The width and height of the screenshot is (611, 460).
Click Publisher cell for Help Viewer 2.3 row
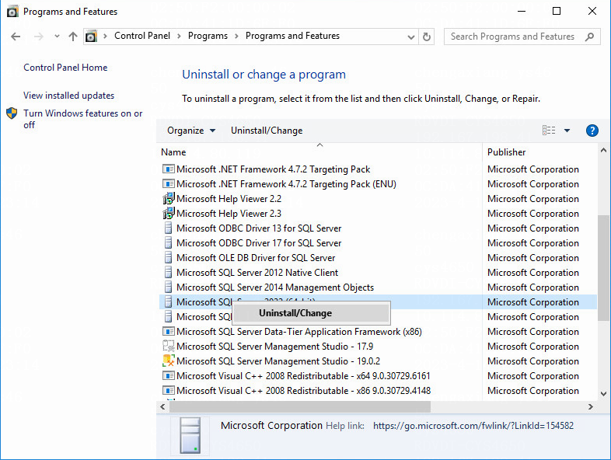pos(533,214)
